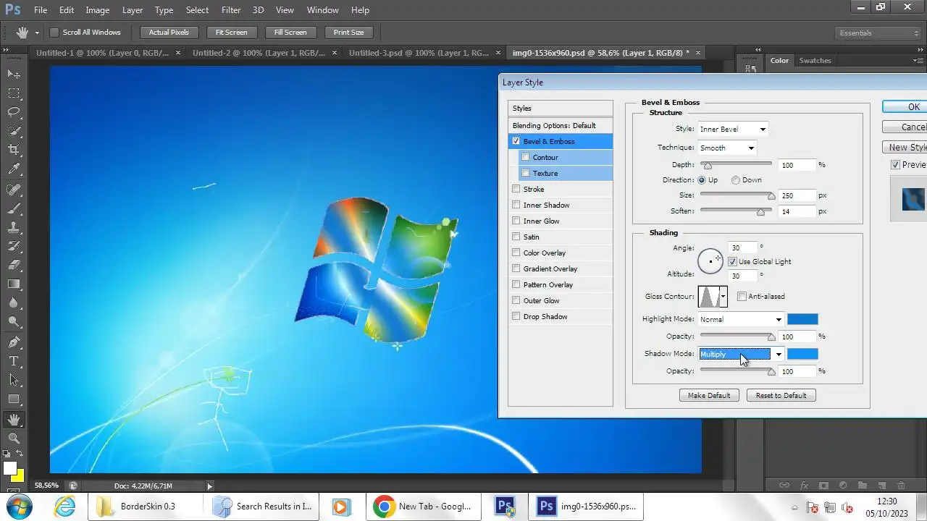The width and height of the screenshot is (927, 521).
Task: Select the Hand tool in toolbox
Action: (14, 419)
